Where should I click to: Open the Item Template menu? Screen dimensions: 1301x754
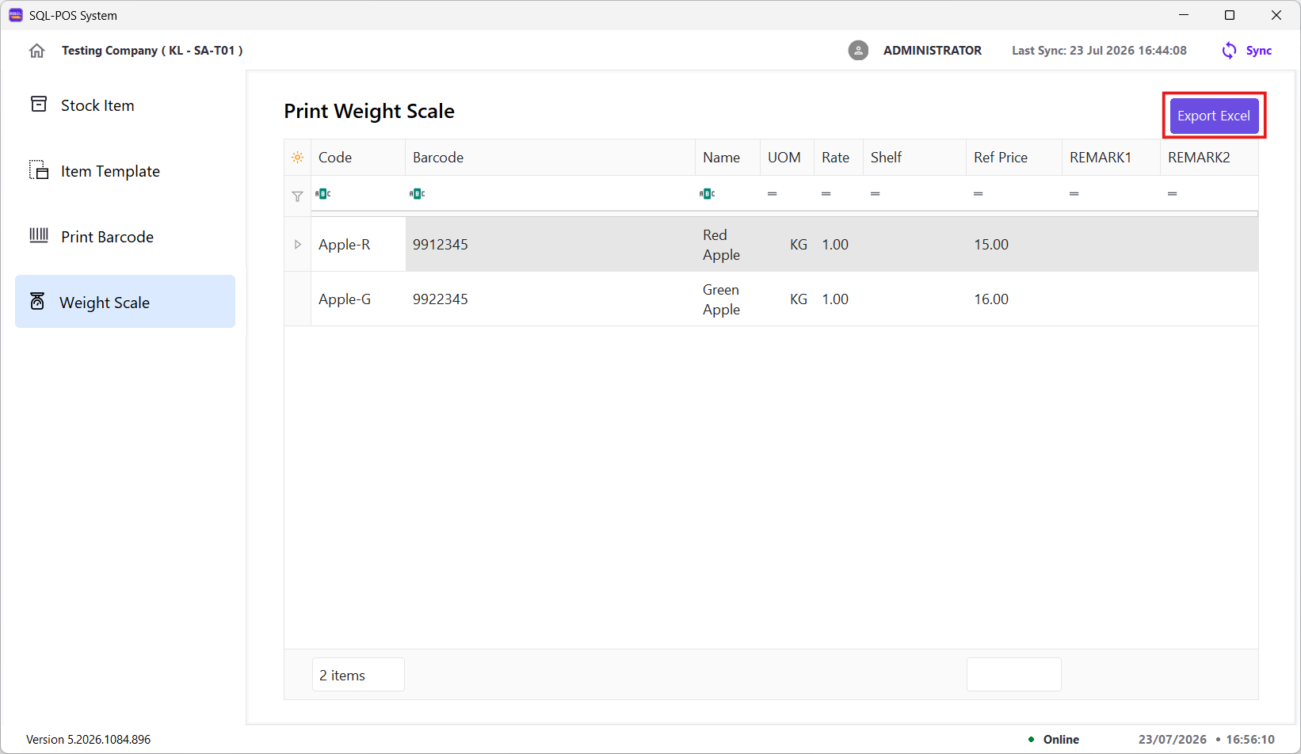[125, 171]
